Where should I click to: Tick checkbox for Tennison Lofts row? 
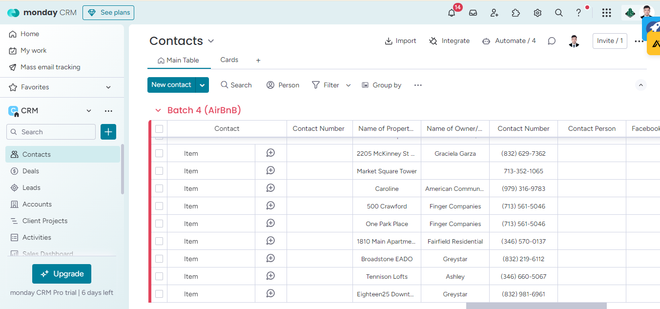[x=159, y=276]
